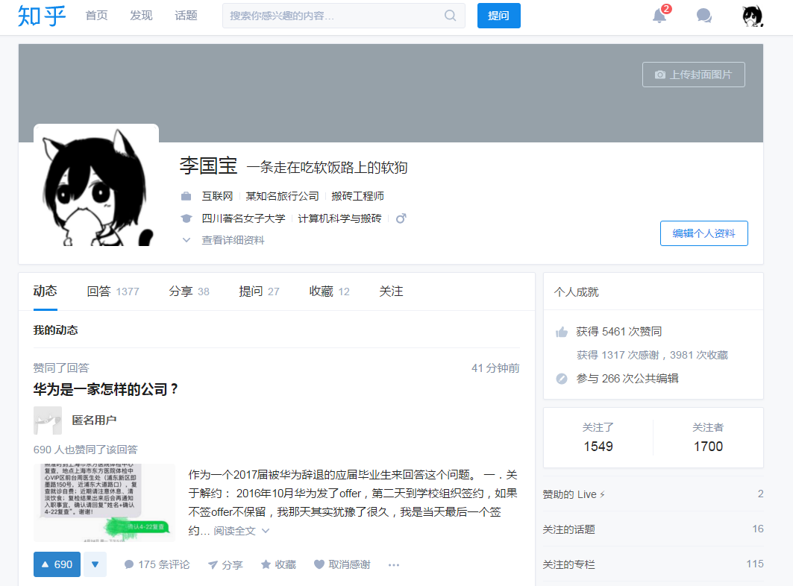Screen dimensions: 793x586
Task: Open private messages chat icon
Action: [703, 16]
